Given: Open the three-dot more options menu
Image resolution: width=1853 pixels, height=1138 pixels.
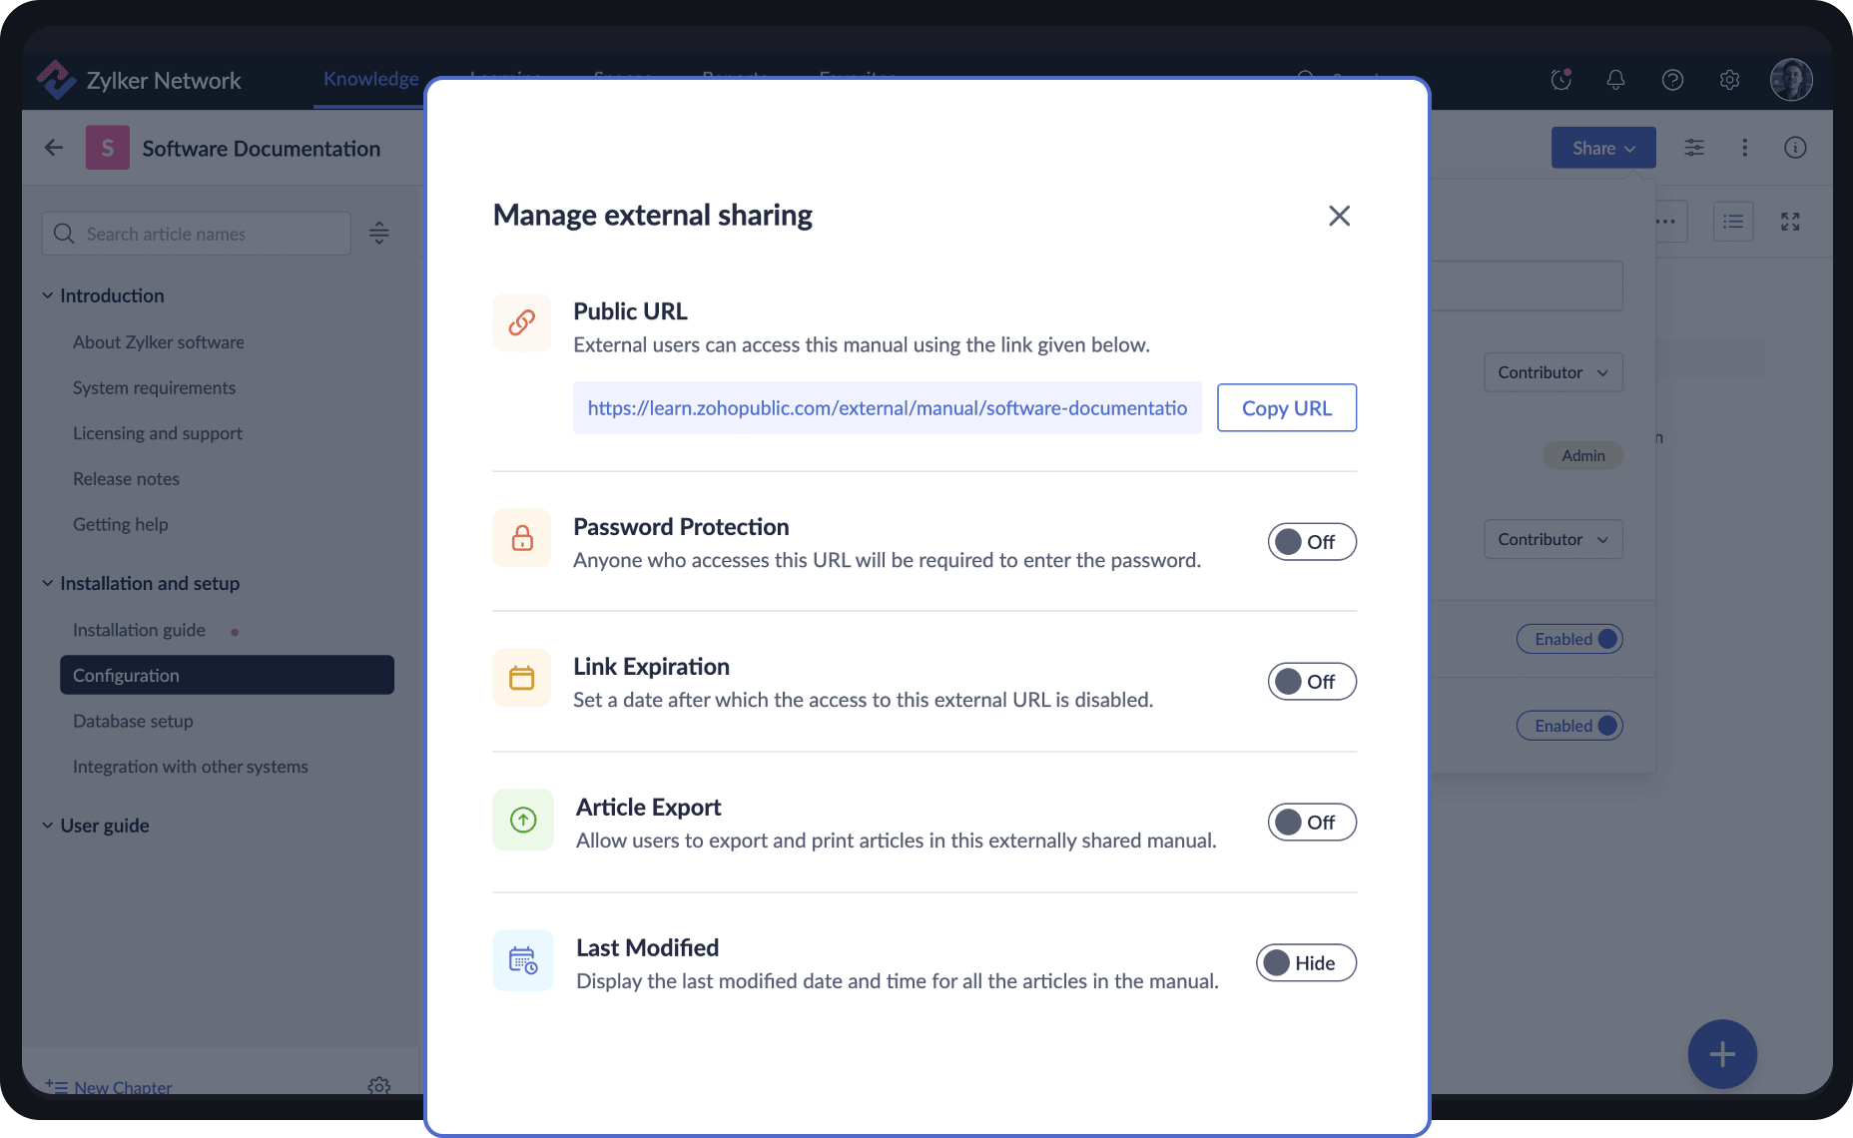Looking at the screenshot, I should [x=1744, y=147].
